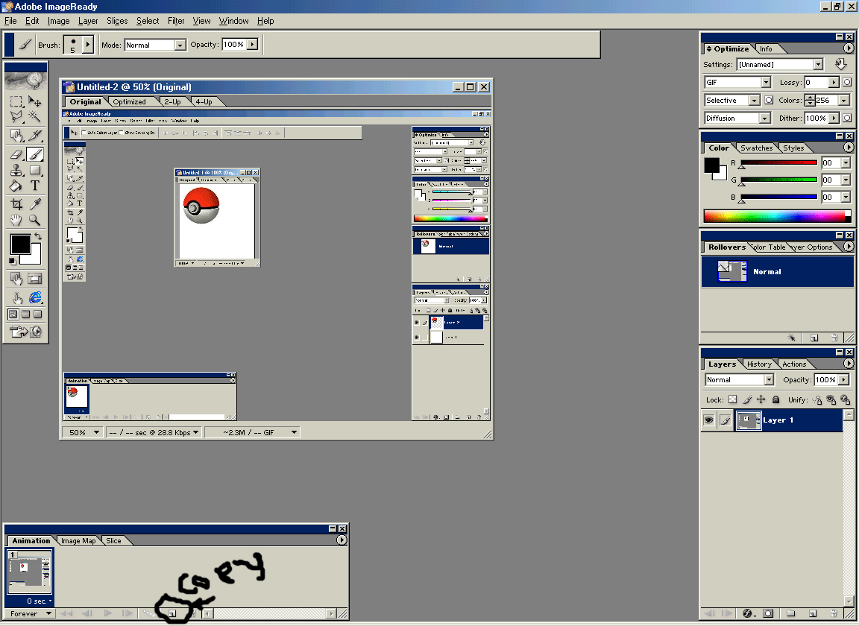
Task: Open Color Table tab
Action: [x=770, y=247]
